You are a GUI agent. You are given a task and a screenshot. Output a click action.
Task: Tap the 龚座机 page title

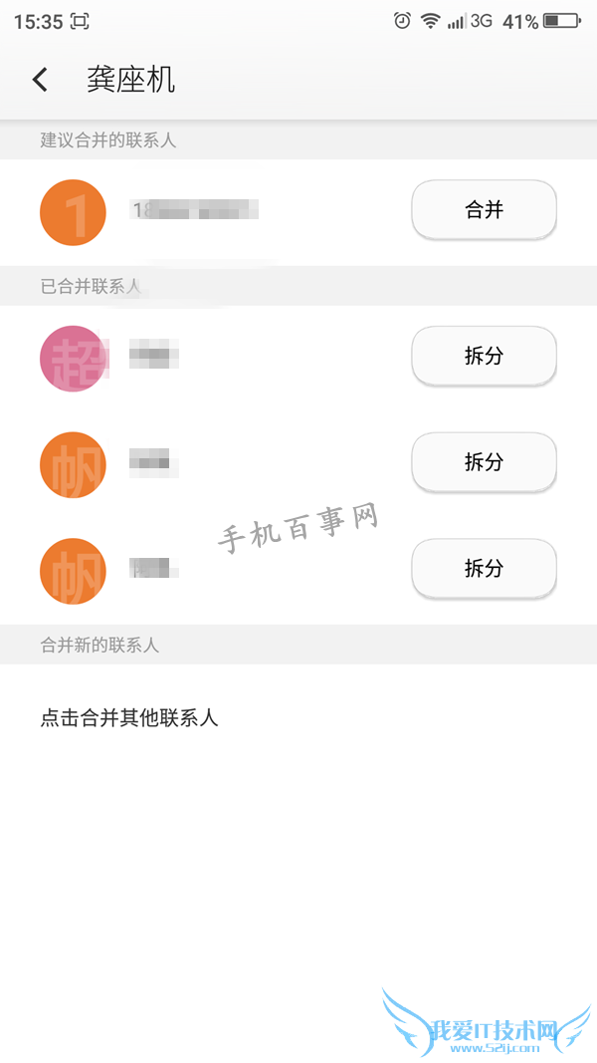130,80
